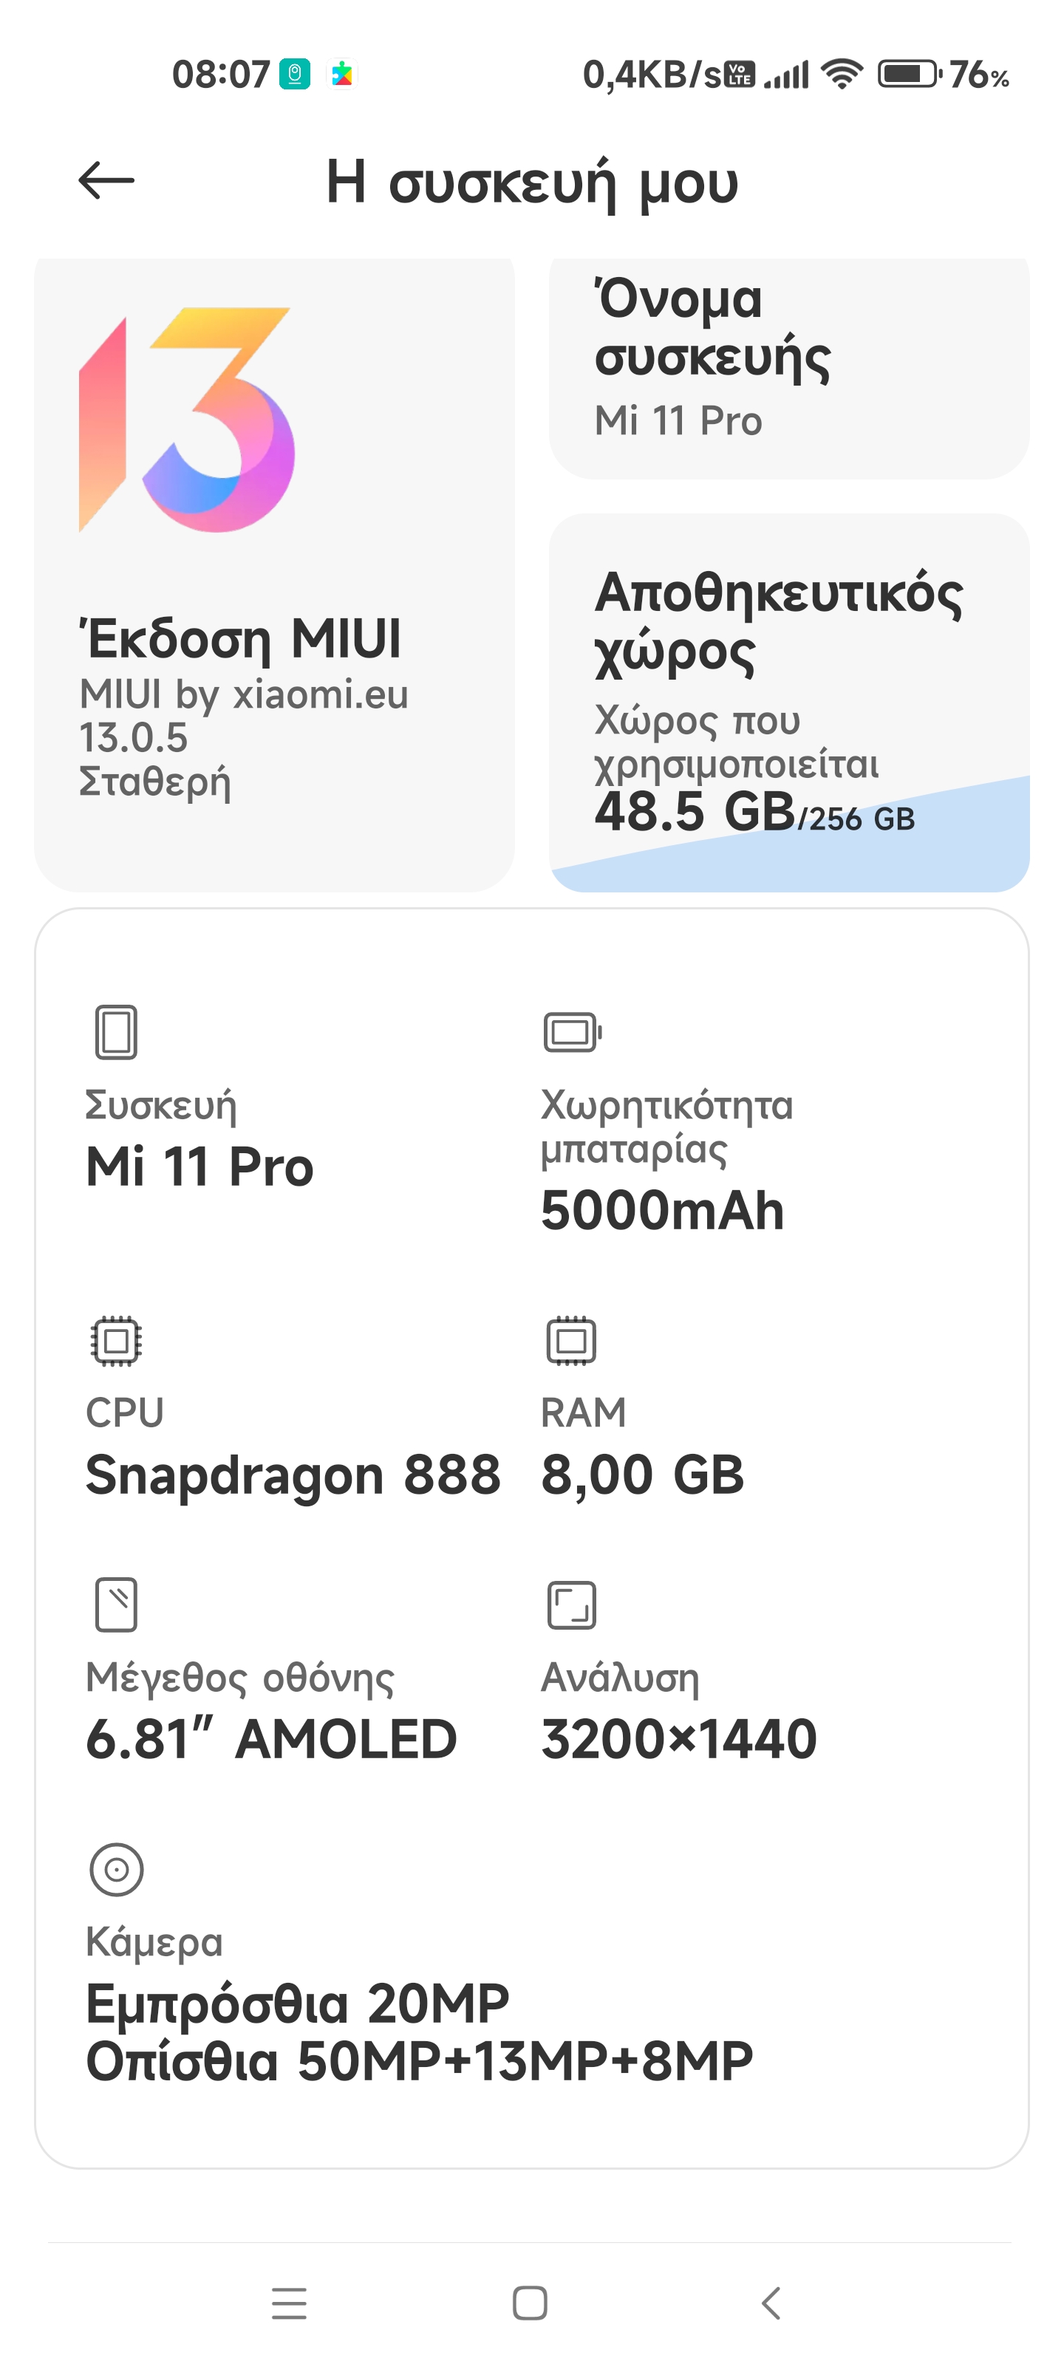This screenshot has height=2364, width=1064.
Task: Tap the resolution icon
Action: tap(571, 1604)
